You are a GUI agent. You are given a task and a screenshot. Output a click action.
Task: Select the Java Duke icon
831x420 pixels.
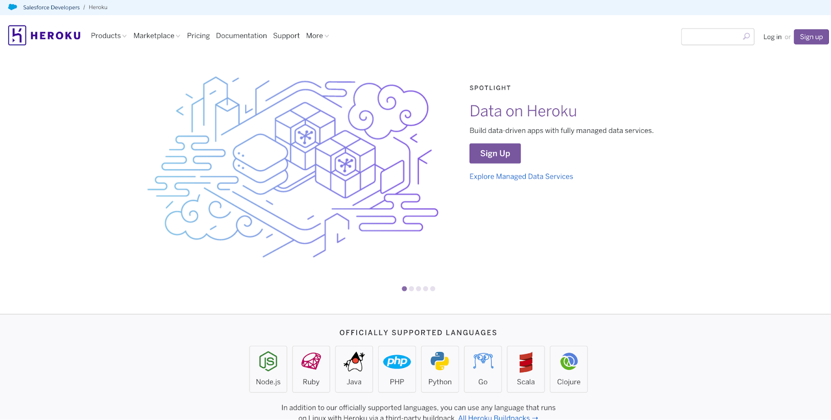coord(354,361)
